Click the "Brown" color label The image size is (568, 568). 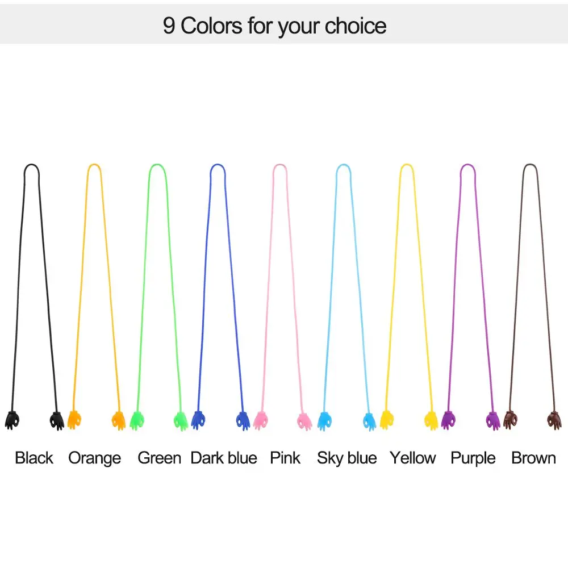534,458
